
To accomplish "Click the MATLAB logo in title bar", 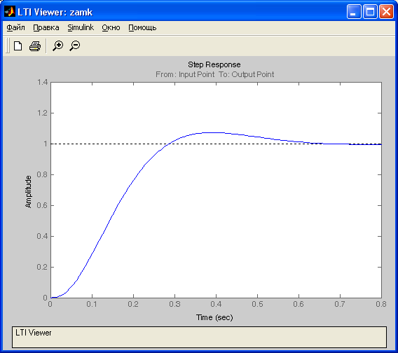I will [10, 12].
